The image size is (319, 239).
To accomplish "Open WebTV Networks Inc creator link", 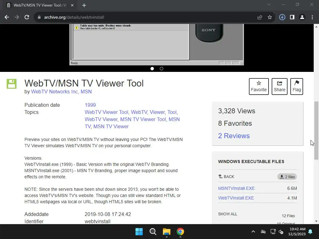I will [54, 92].
